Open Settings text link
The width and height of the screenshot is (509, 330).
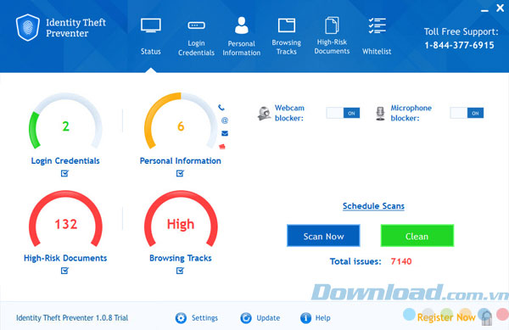pyautogui.click(x=204, y=318)
